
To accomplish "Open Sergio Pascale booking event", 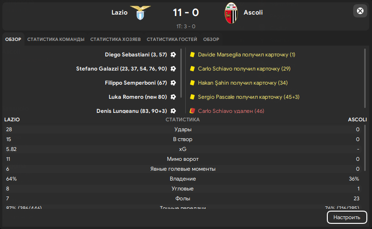I will click(249, 97).
